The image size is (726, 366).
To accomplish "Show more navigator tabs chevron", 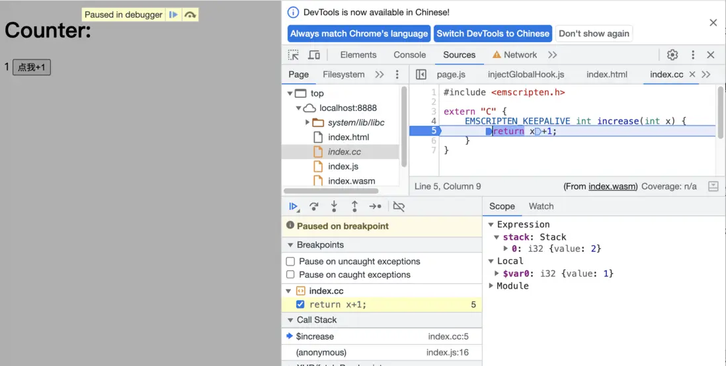I will [380, 75].
